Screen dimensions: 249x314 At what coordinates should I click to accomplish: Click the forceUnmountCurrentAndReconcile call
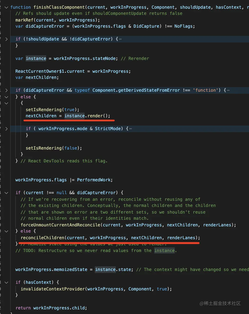pos(60,225)
